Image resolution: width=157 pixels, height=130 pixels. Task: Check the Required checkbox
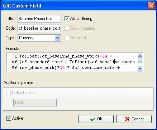point(67,38)
